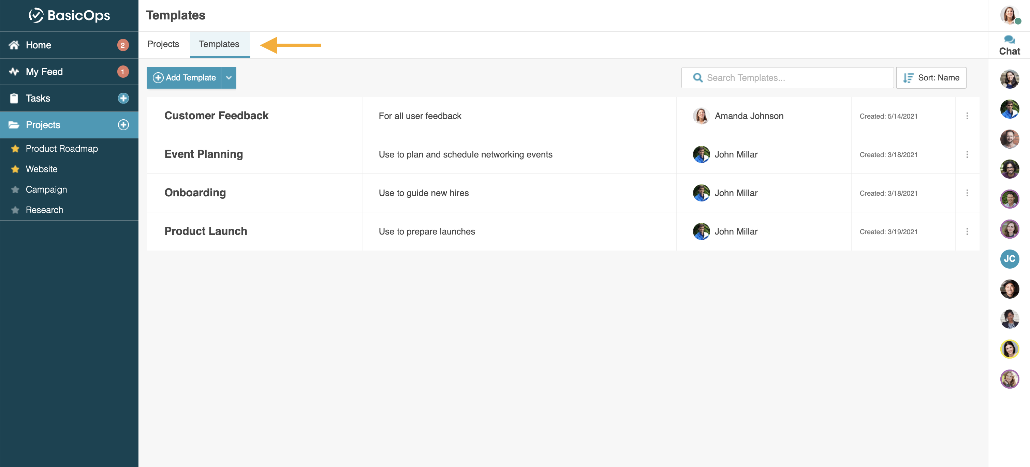
Task: Open the Sort: Name dropdown
Action: click(930, 77)
